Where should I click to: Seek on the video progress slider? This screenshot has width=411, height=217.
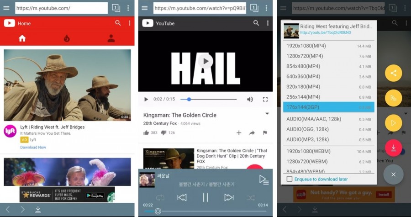pyautogui.click(x=208, y=99)
